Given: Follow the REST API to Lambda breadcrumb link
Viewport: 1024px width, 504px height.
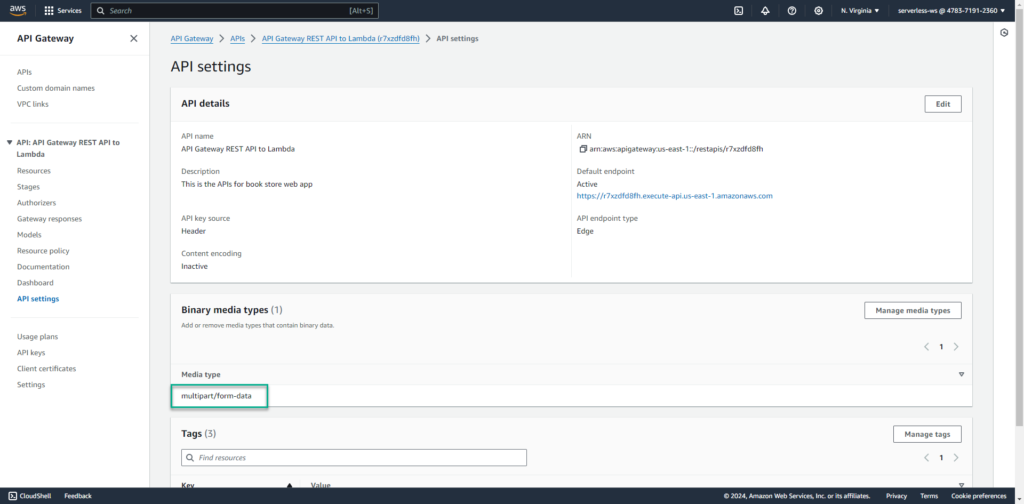Looking at the screenshot, I should pyautogui.click(x=341, y=38).
